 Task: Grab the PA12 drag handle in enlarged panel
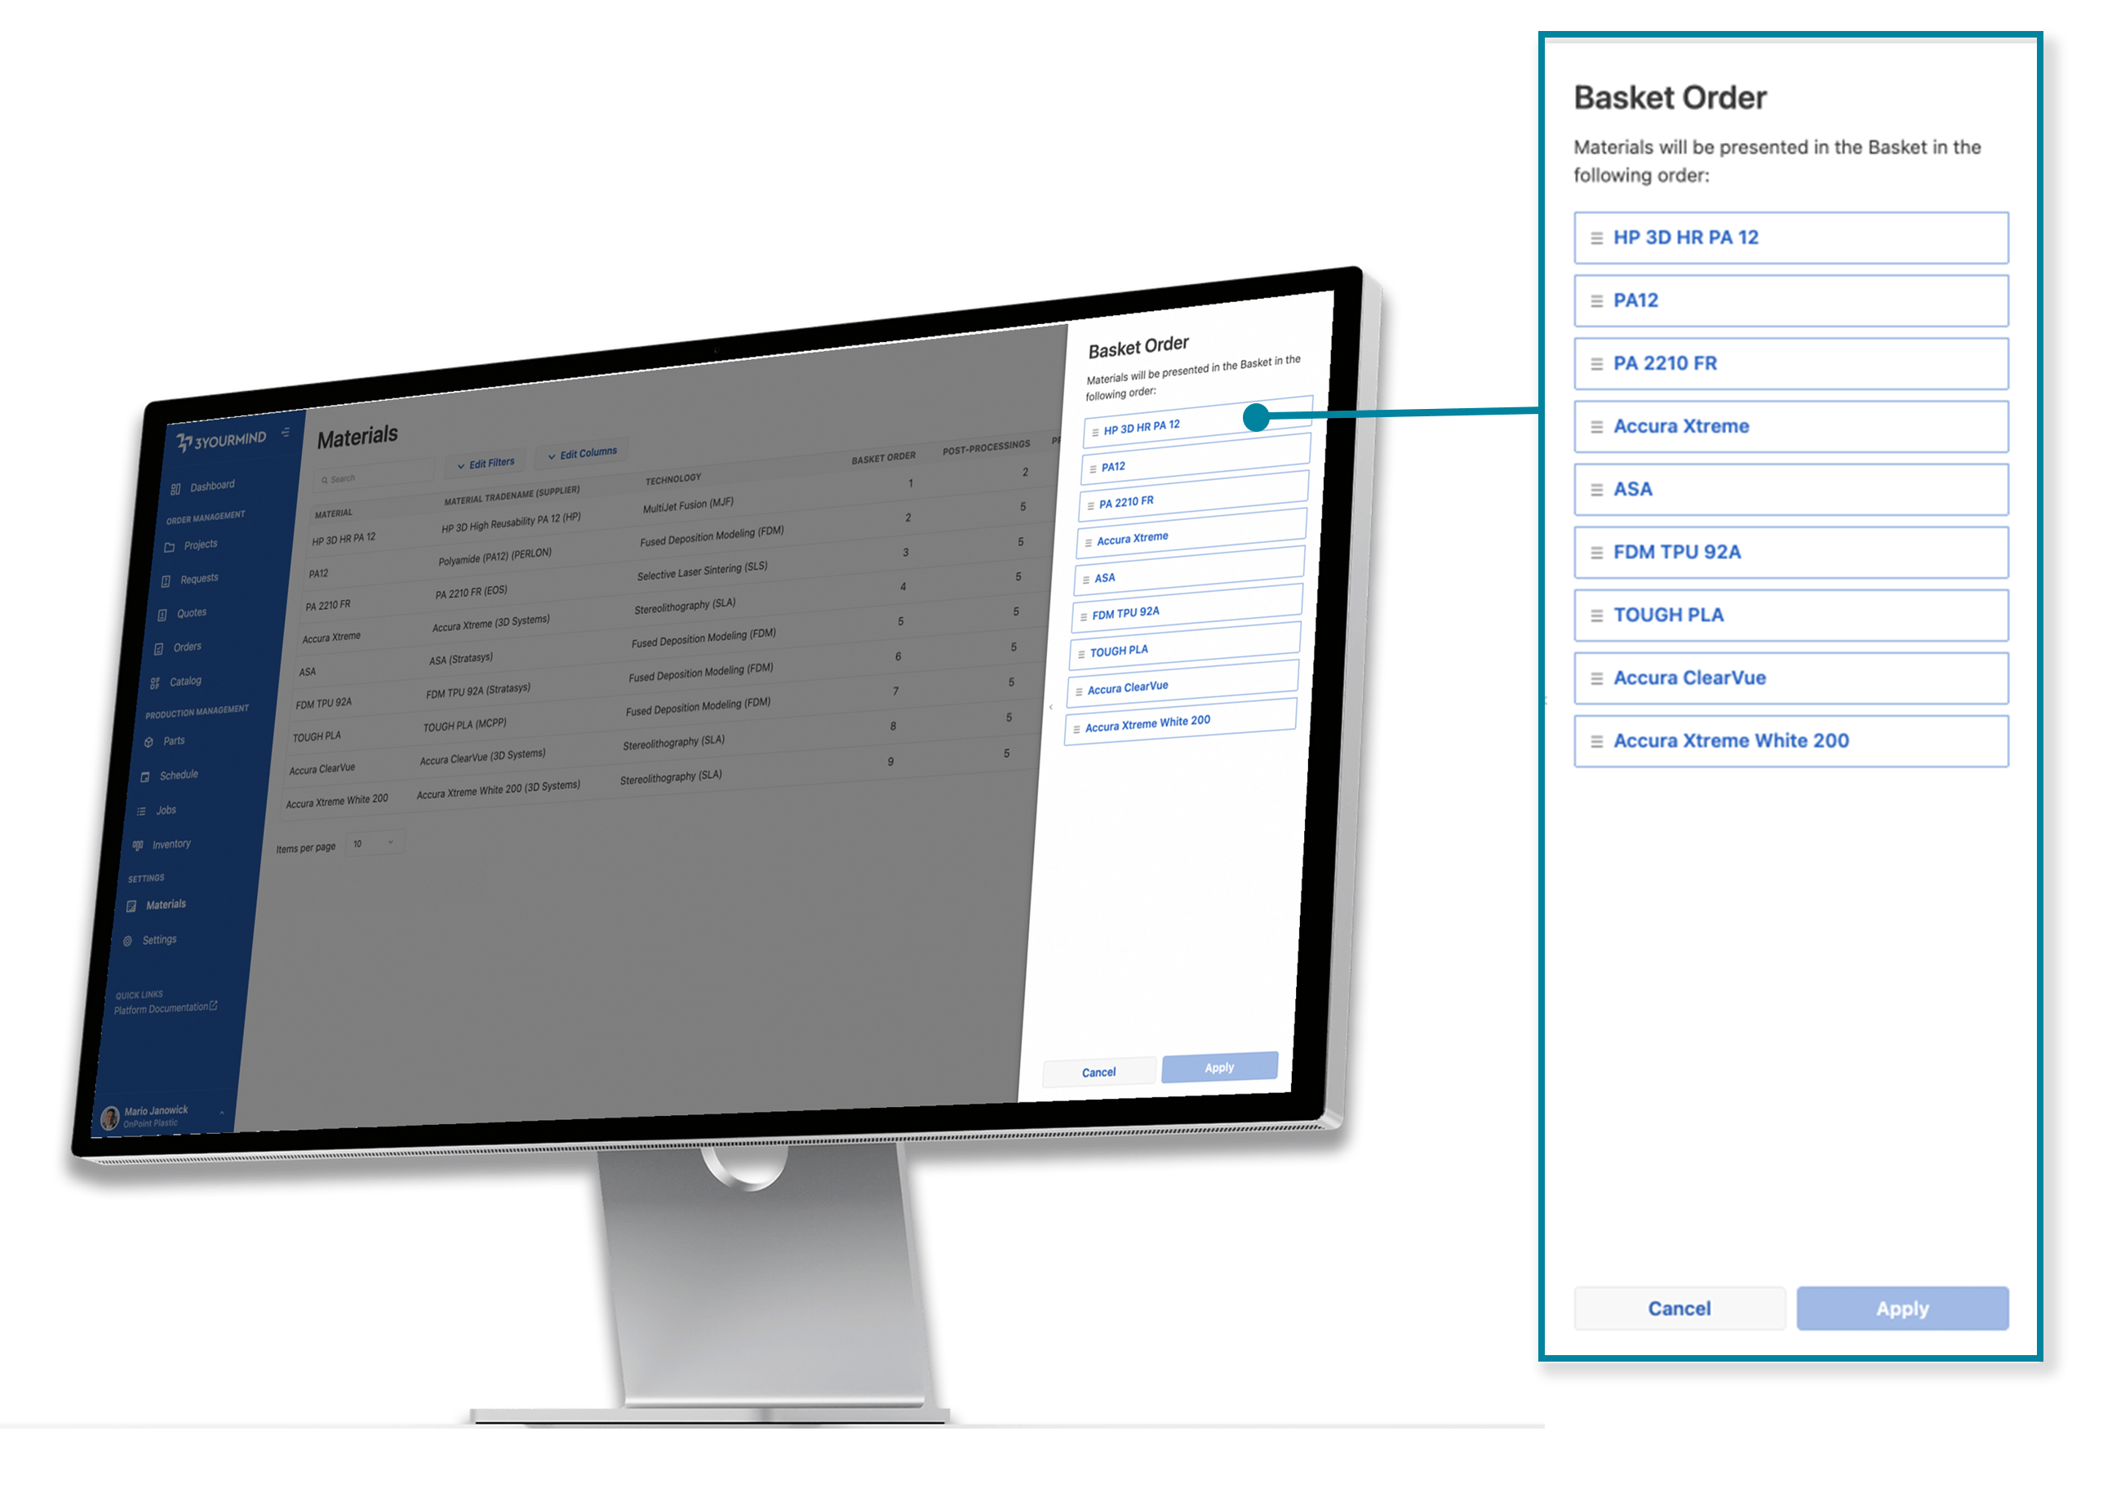tap(1597, 301)
